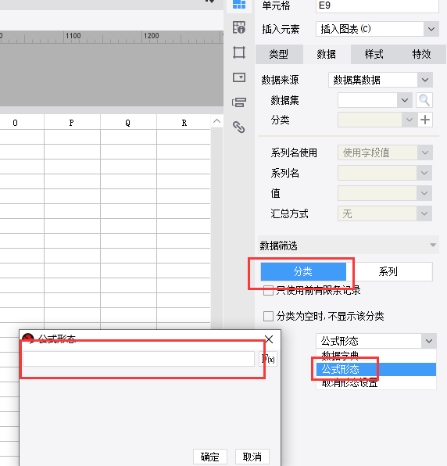The width and height of the screenshot is (447, 466).
Task: Open the 汇总方式 dropdown
Action: [424, 213]
